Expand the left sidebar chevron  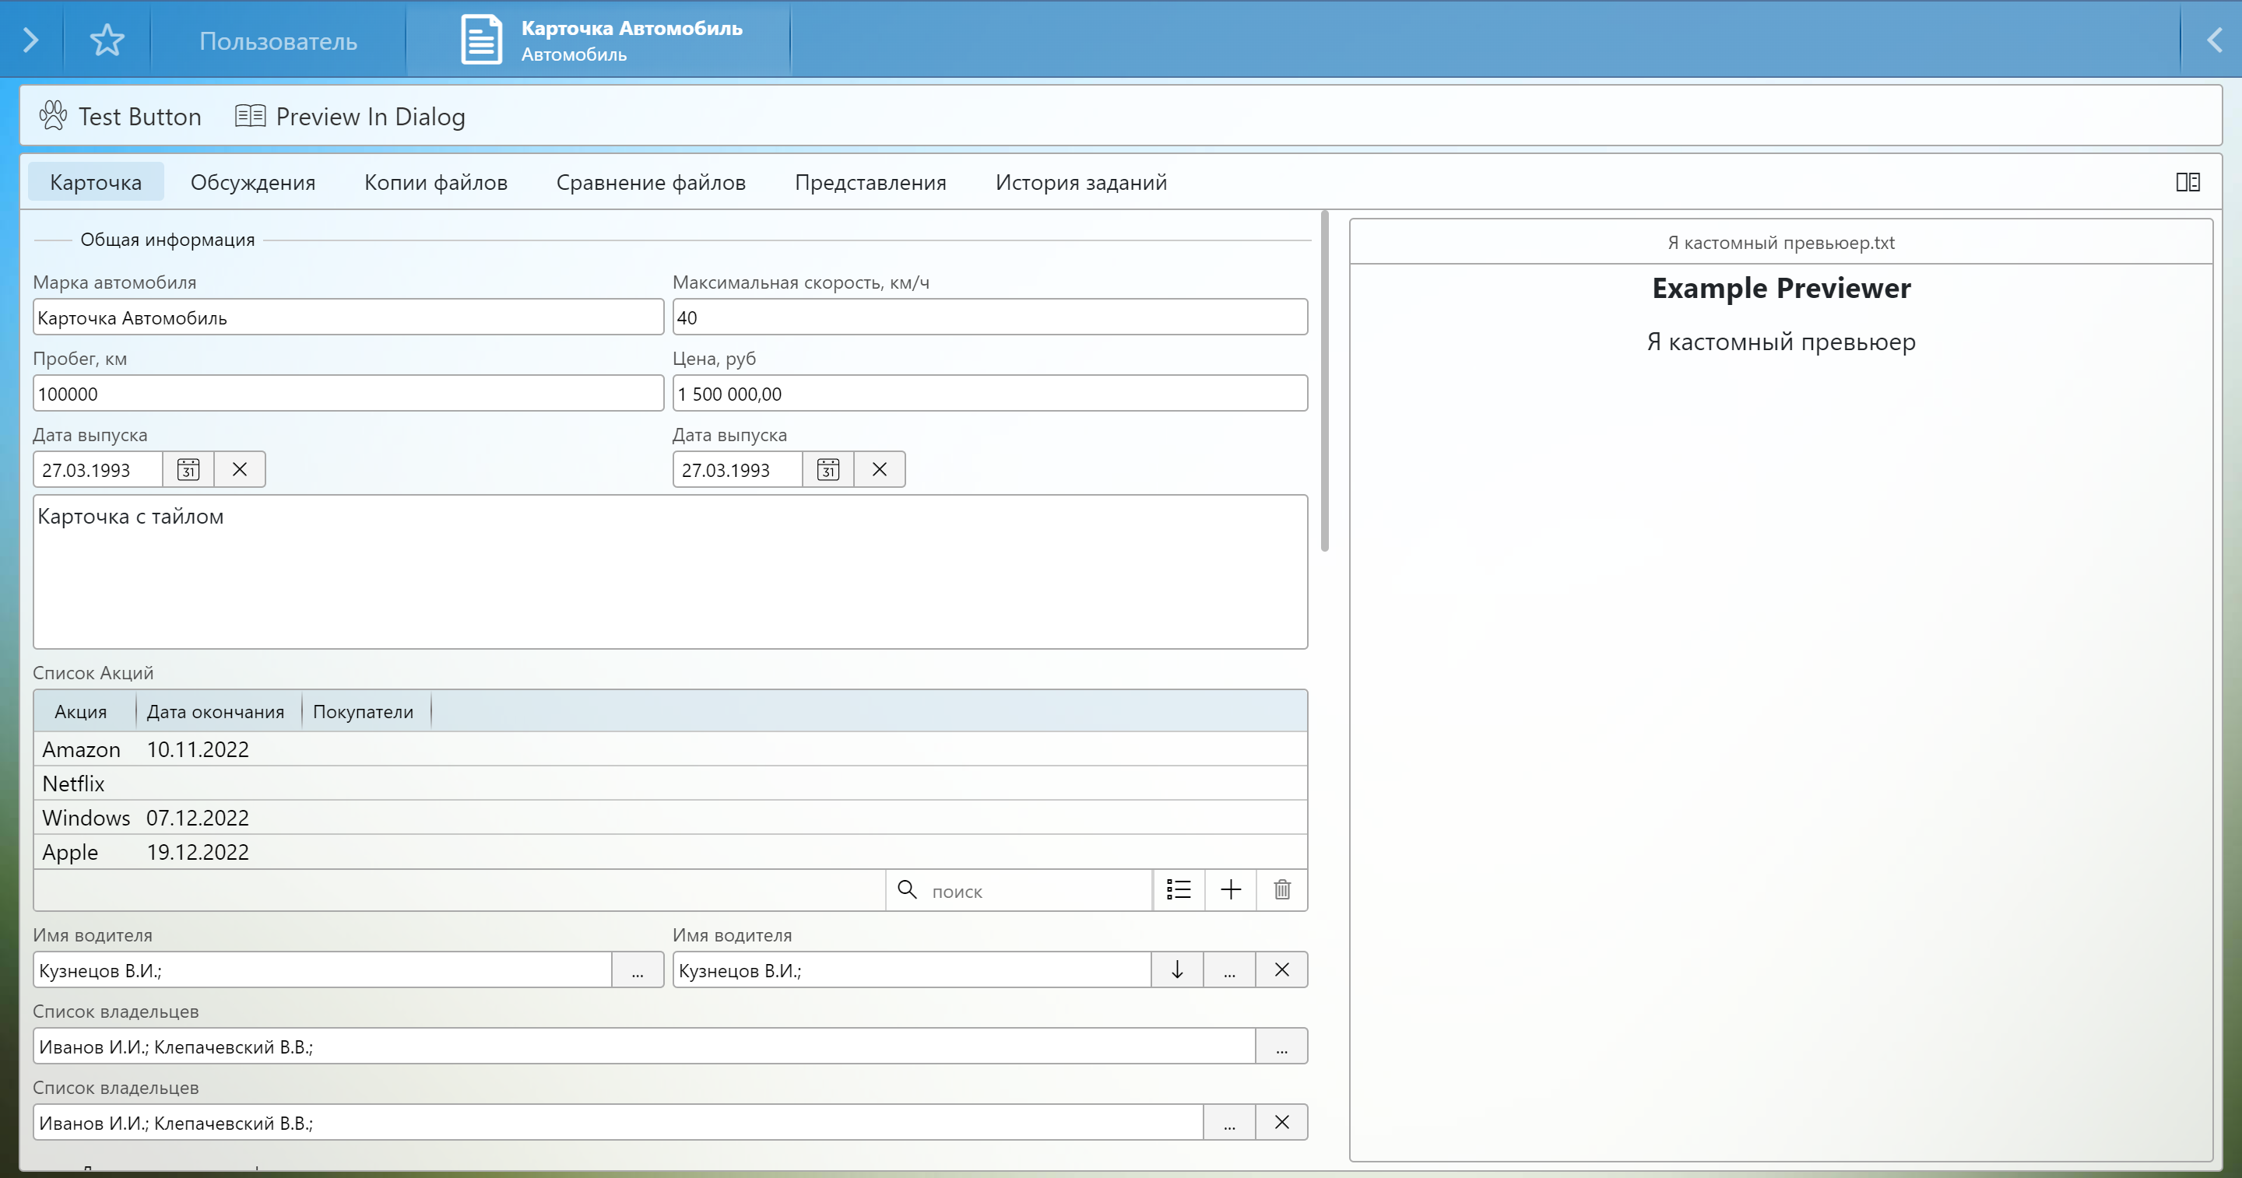coord(30,40)
